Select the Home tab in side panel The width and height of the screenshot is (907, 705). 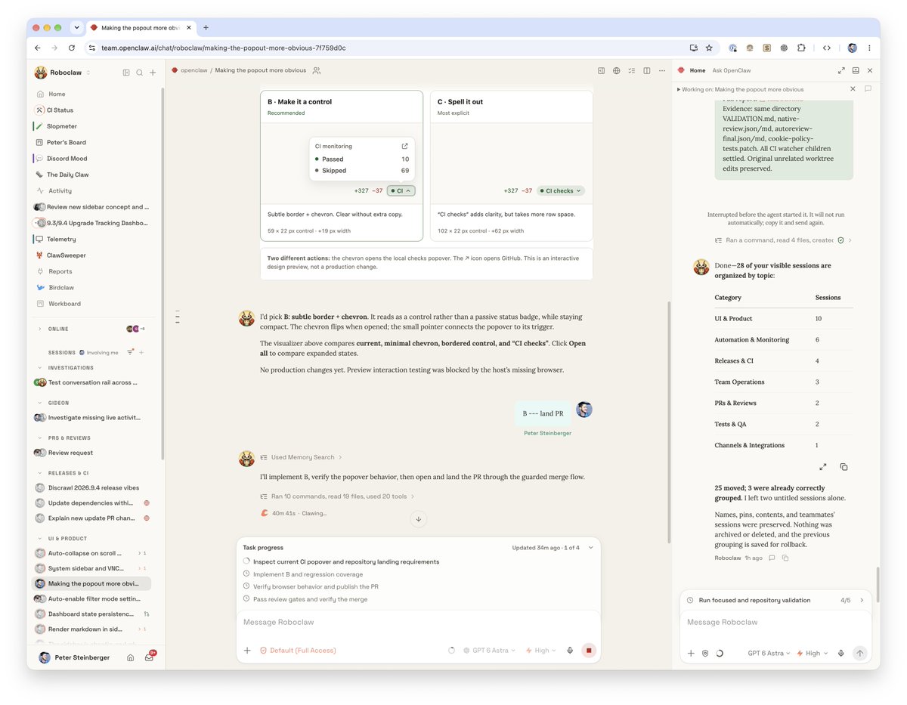(x=698, y=70)
